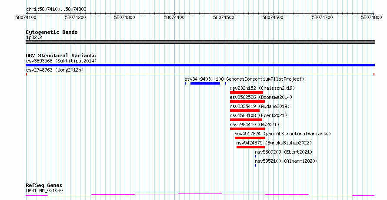Click the RefSeq Genes track title
Image resolution: width=387 pixels, height=200 pixels.
click(x=44, y=185)
